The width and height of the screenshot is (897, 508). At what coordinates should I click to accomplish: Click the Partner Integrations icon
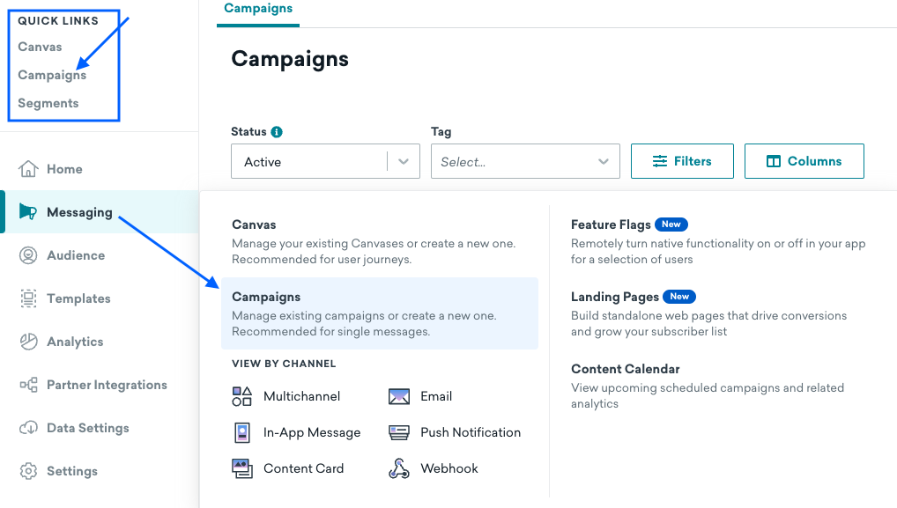[29, 385]
